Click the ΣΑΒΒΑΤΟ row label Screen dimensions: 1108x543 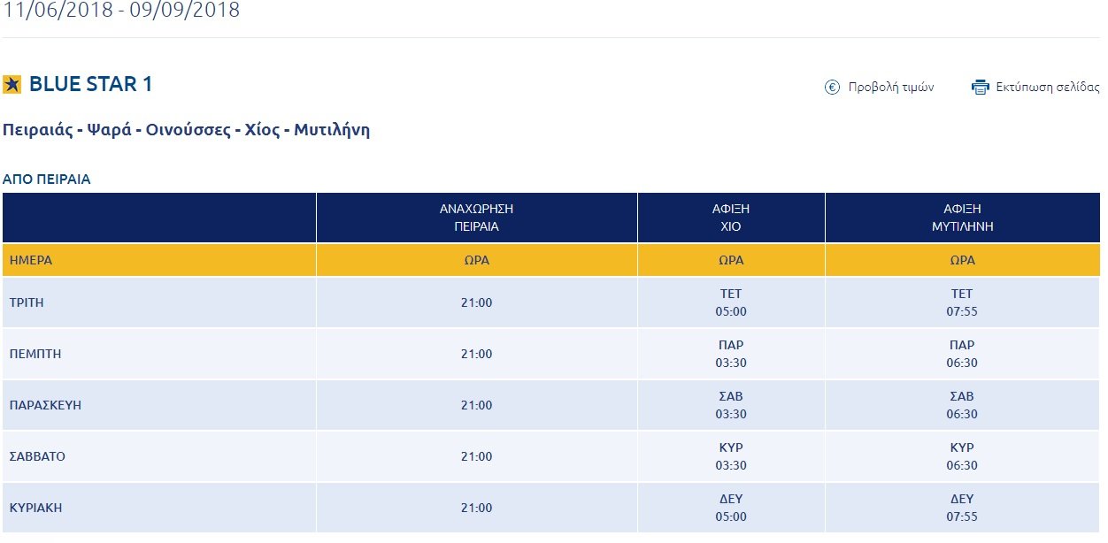point(37,456)
